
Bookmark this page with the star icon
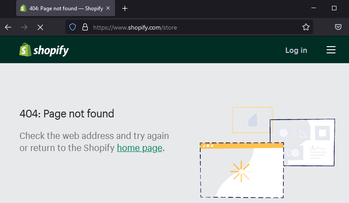(x=306, y=27)
